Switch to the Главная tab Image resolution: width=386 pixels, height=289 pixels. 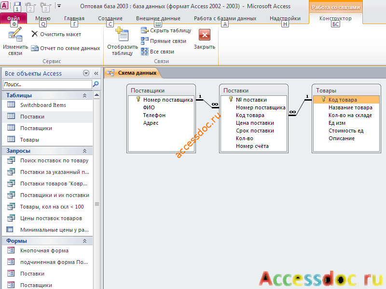[x=74, y=18]
